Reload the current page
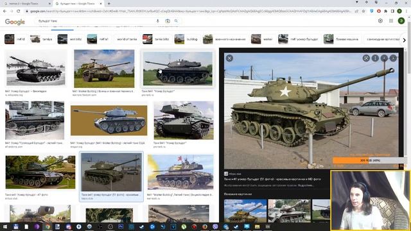Image resolution: width=411 pixels, height=231 pixels. point(19,12)
